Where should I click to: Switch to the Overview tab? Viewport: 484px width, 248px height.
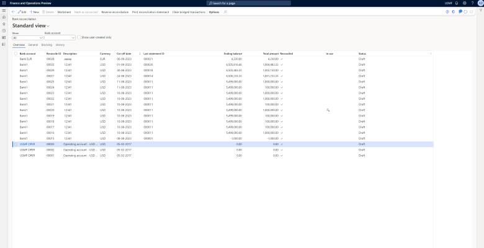[19, 45]
